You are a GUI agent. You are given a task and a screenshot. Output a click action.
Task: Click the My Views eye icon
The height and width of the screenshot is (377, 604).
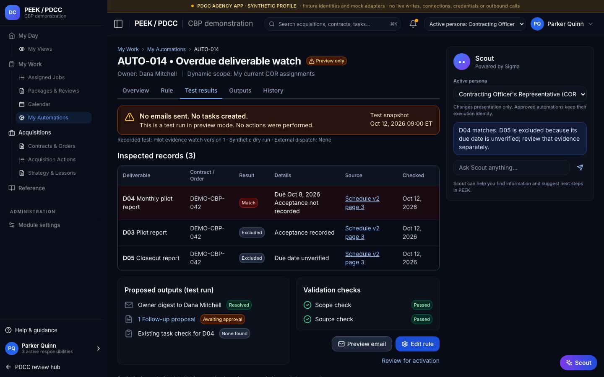point(22,49)
